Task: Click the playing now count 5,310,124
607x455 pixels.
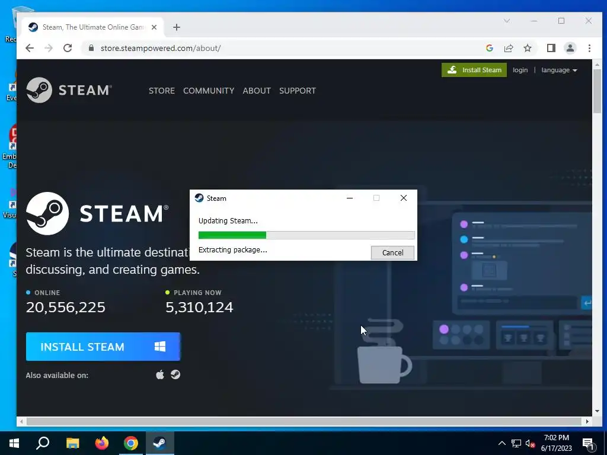Action: point(199,307)
